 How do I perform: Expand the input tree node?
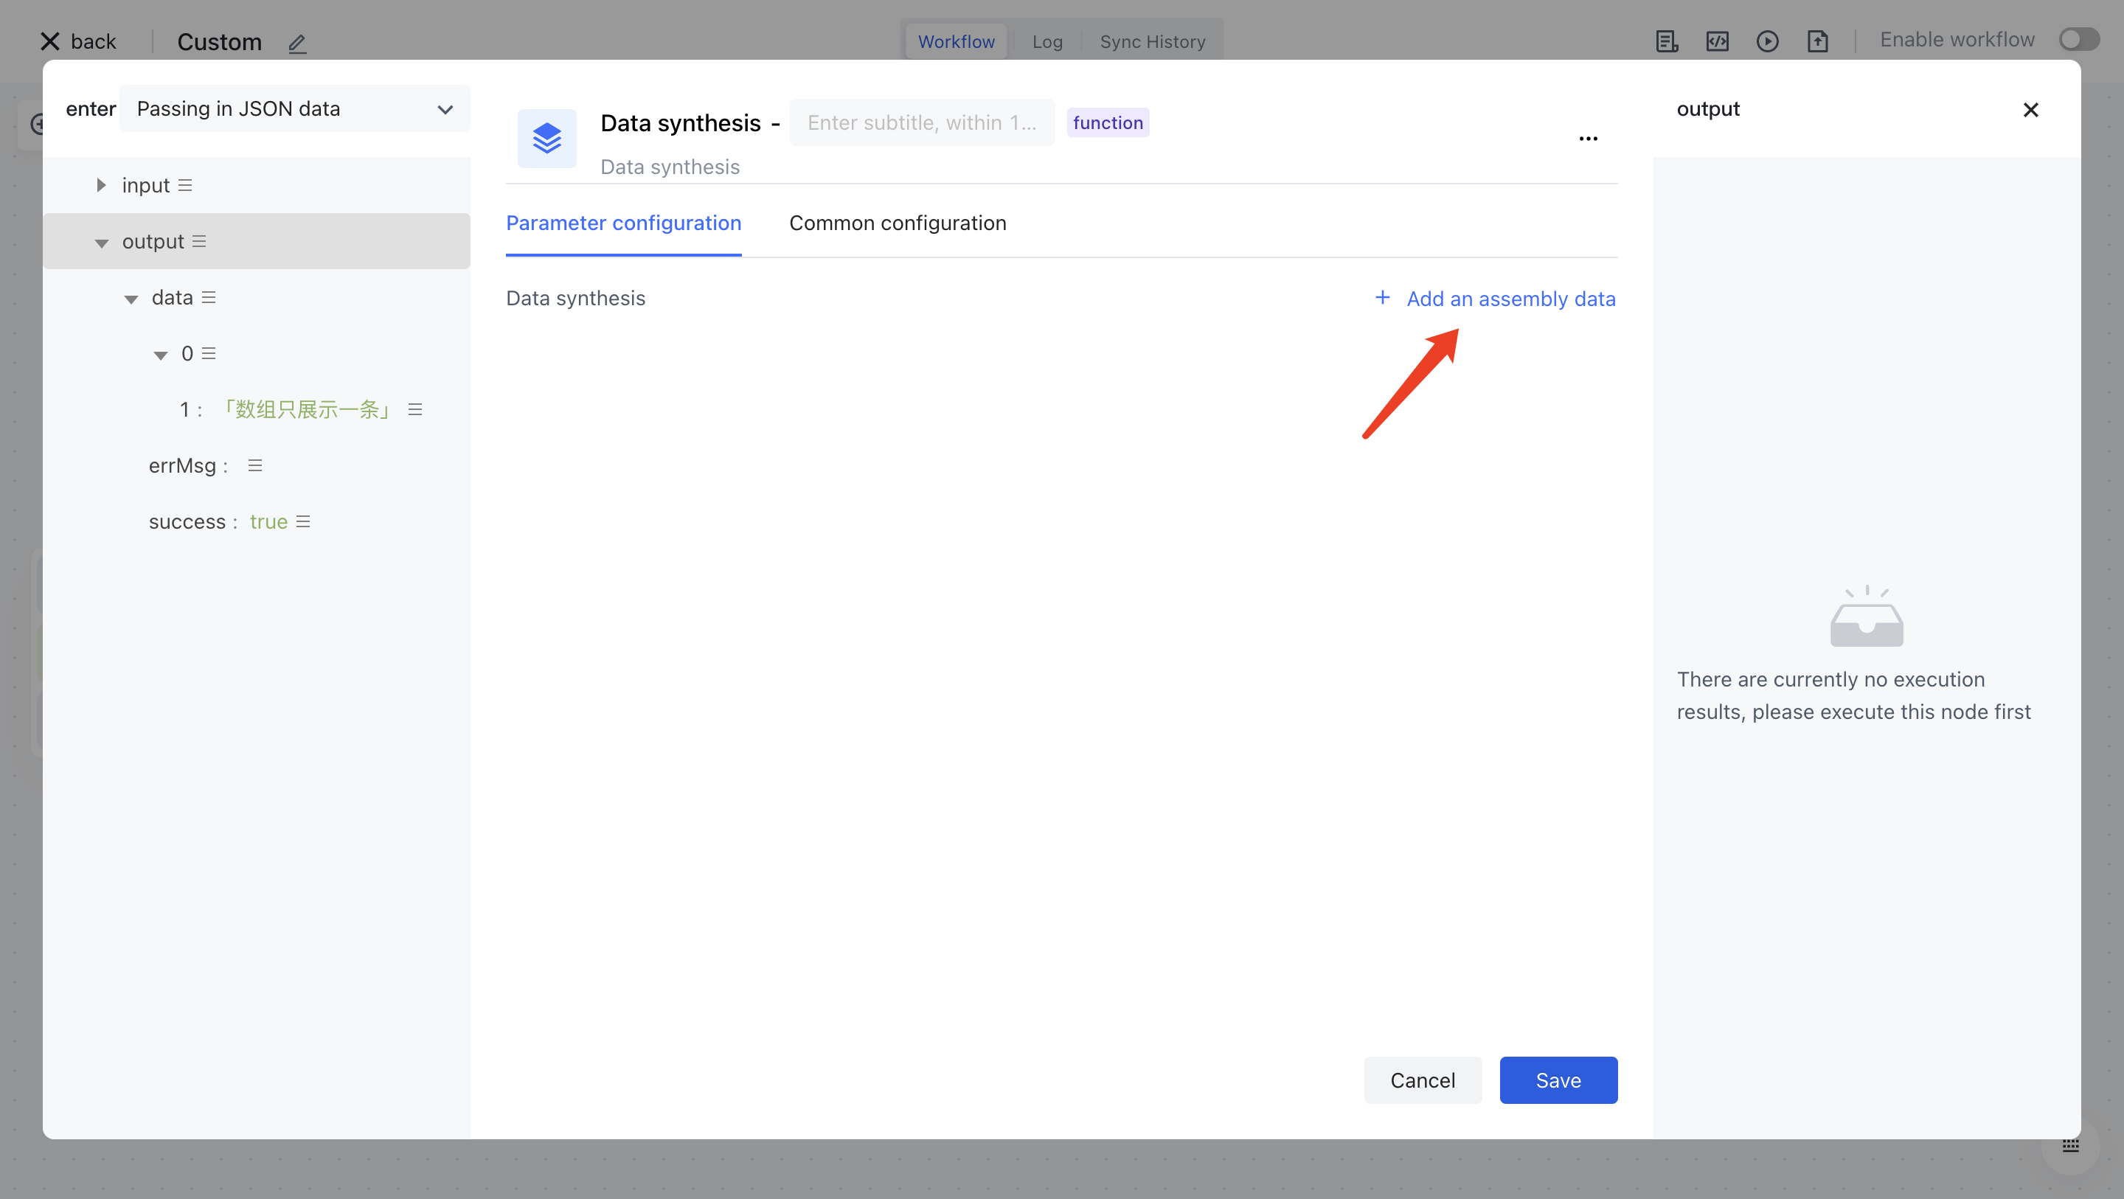100,186
